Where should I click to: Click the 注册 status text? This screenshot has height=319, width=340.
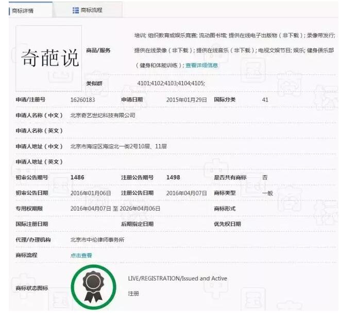click(x=133, y=293)
